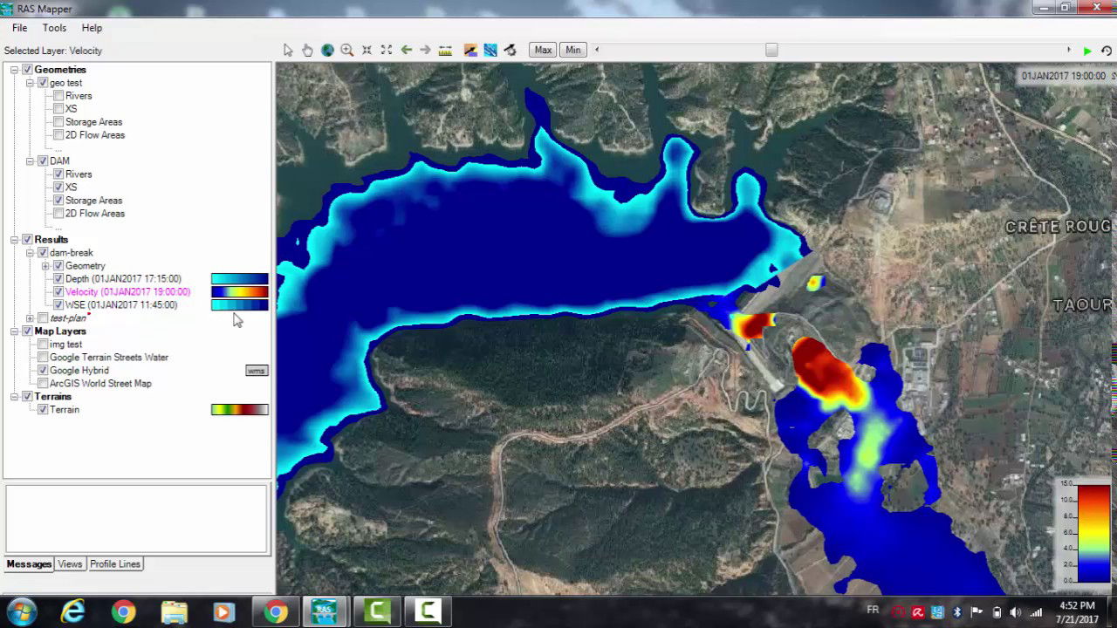
Task: Go to previous view with green left arrow
Action: [x=407, y=50]
